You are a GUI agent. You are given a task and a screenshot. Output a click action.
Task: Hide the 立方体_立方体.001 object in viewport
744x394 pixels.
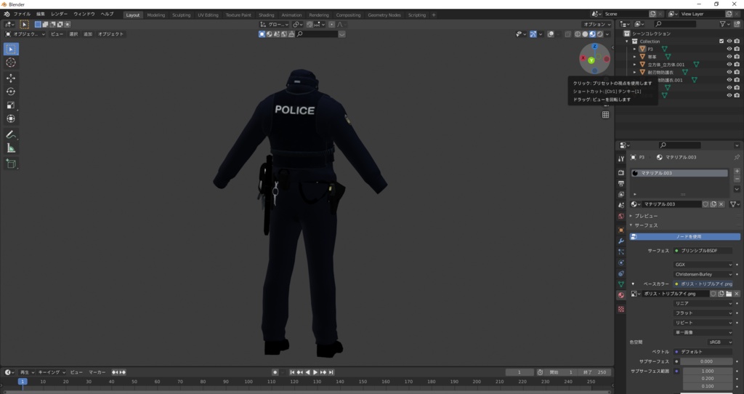(729, 64)
